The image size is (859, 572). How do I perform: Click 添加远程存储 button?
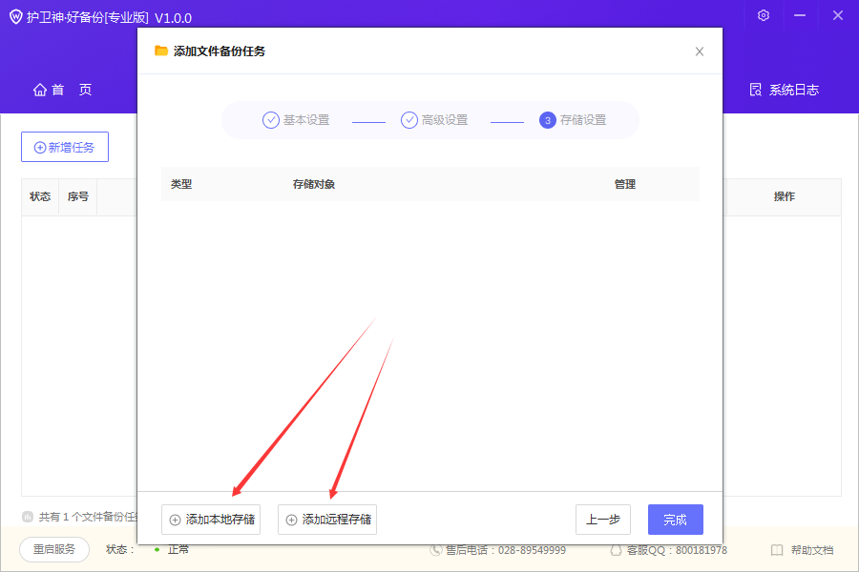(327, 520)
